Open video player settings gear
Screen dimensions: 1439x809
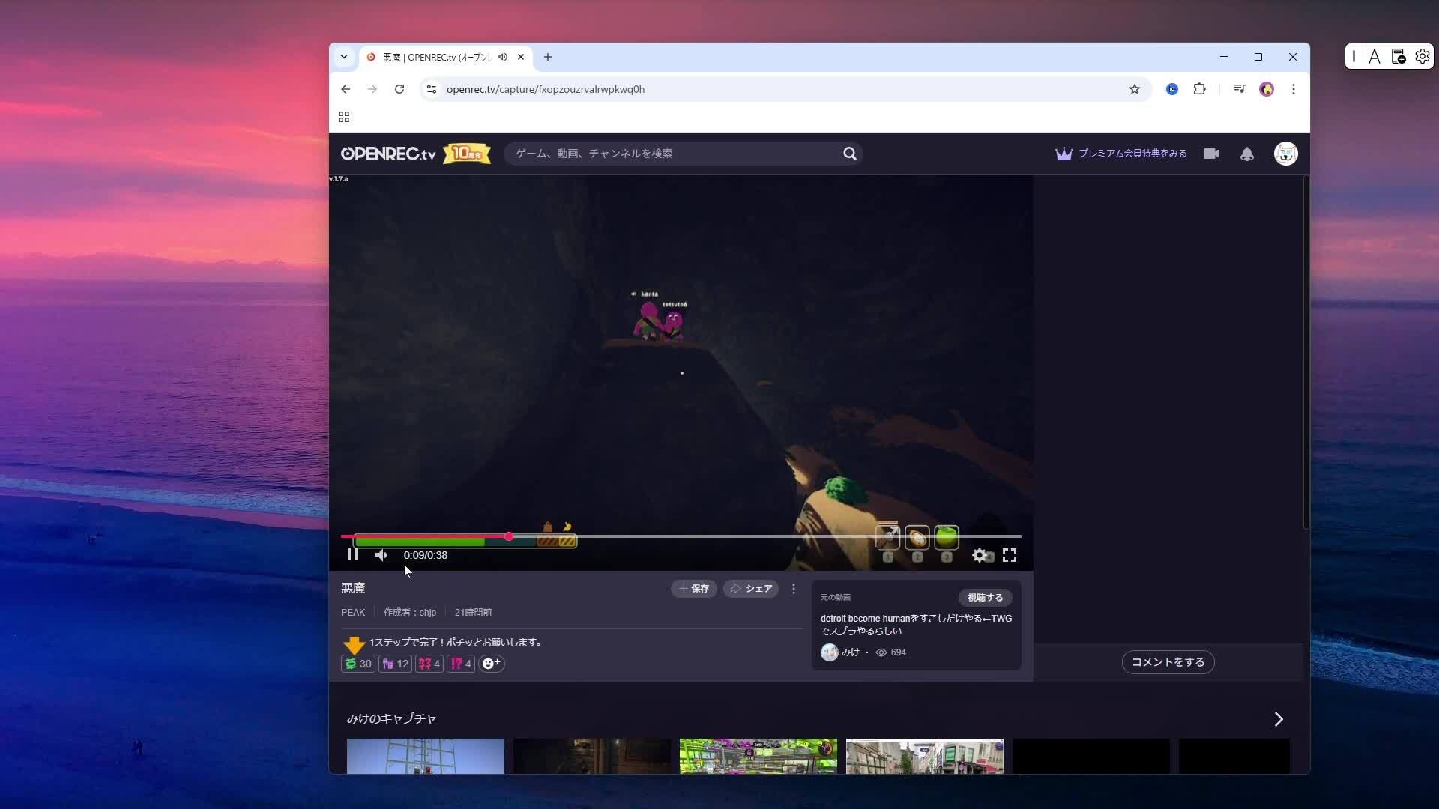[x=979, y=555]
